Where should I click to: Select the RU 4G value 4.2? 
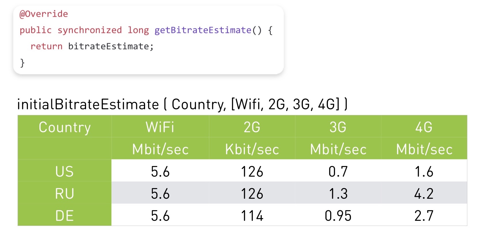point(424,194)
